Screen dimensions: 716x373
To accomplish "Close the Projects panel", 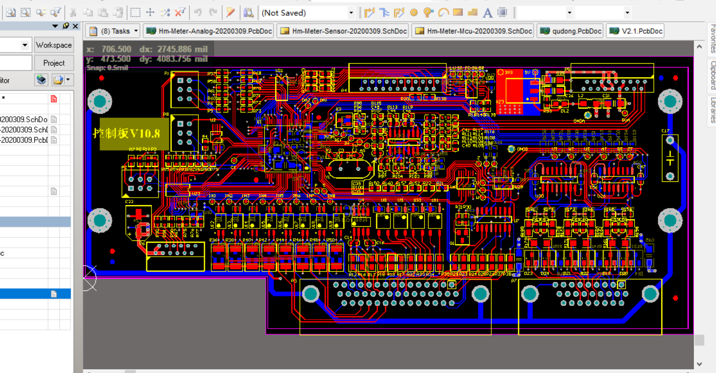I will click(x=75, y=26).
